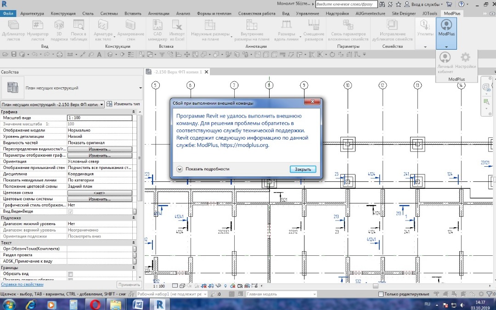Click Импорт из Excel tool
Screen dimensions: 496x310
(x=177, y=30)
